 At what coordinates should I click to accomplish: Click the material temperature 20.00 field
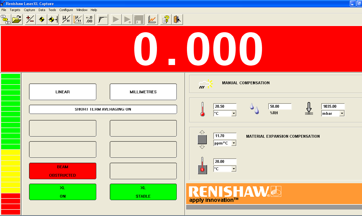pyautogui.click(x=225, y=162)
